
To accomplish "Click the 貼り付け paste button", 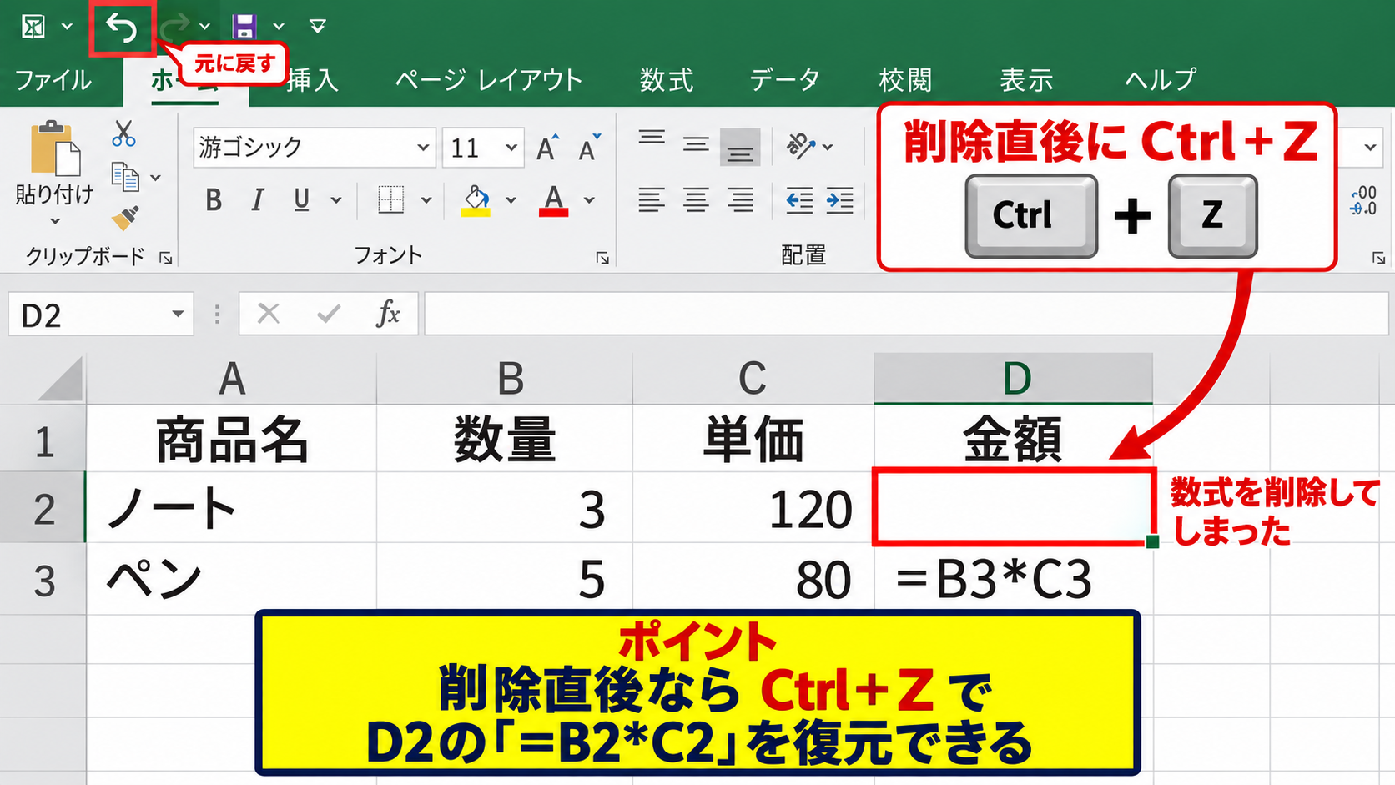I will 54,163.
